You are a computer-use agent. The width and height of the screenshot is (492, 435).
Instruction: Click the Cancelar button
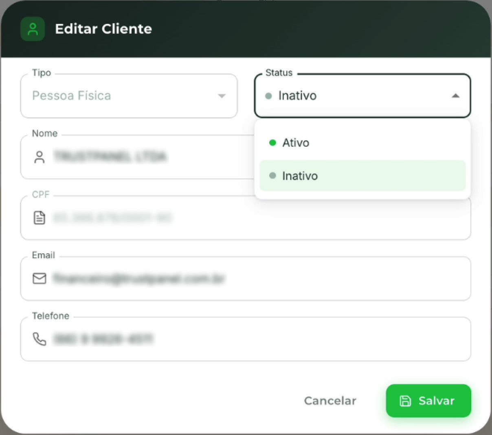pyautogui.click(x=330, y=401)
